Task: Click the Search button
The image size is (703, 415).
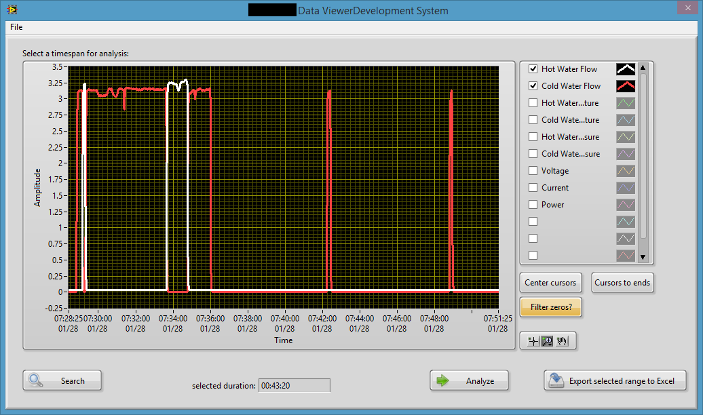Action: [62, 380]
